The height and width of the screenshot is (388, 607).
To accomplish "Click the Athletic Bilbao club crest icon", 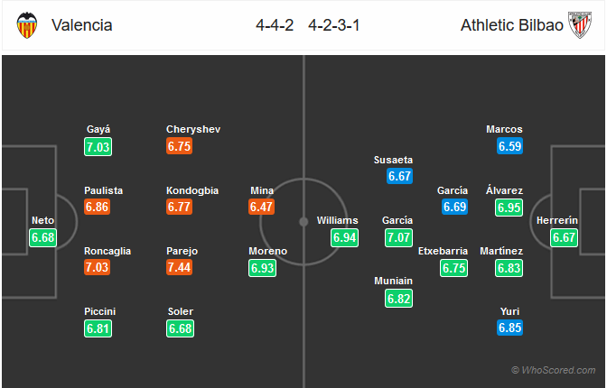I will point(580,25).
